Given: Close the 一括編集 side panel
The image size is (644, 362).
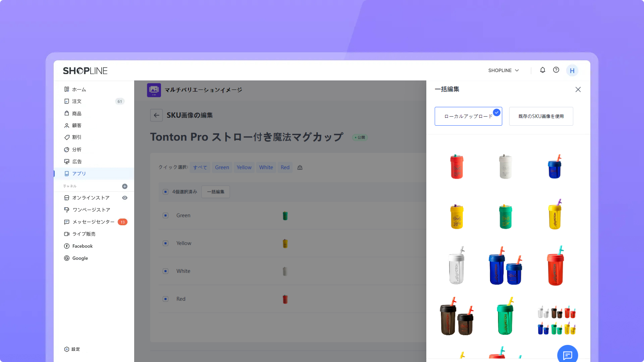Looking at the screenshot, I should coord(578,89).
